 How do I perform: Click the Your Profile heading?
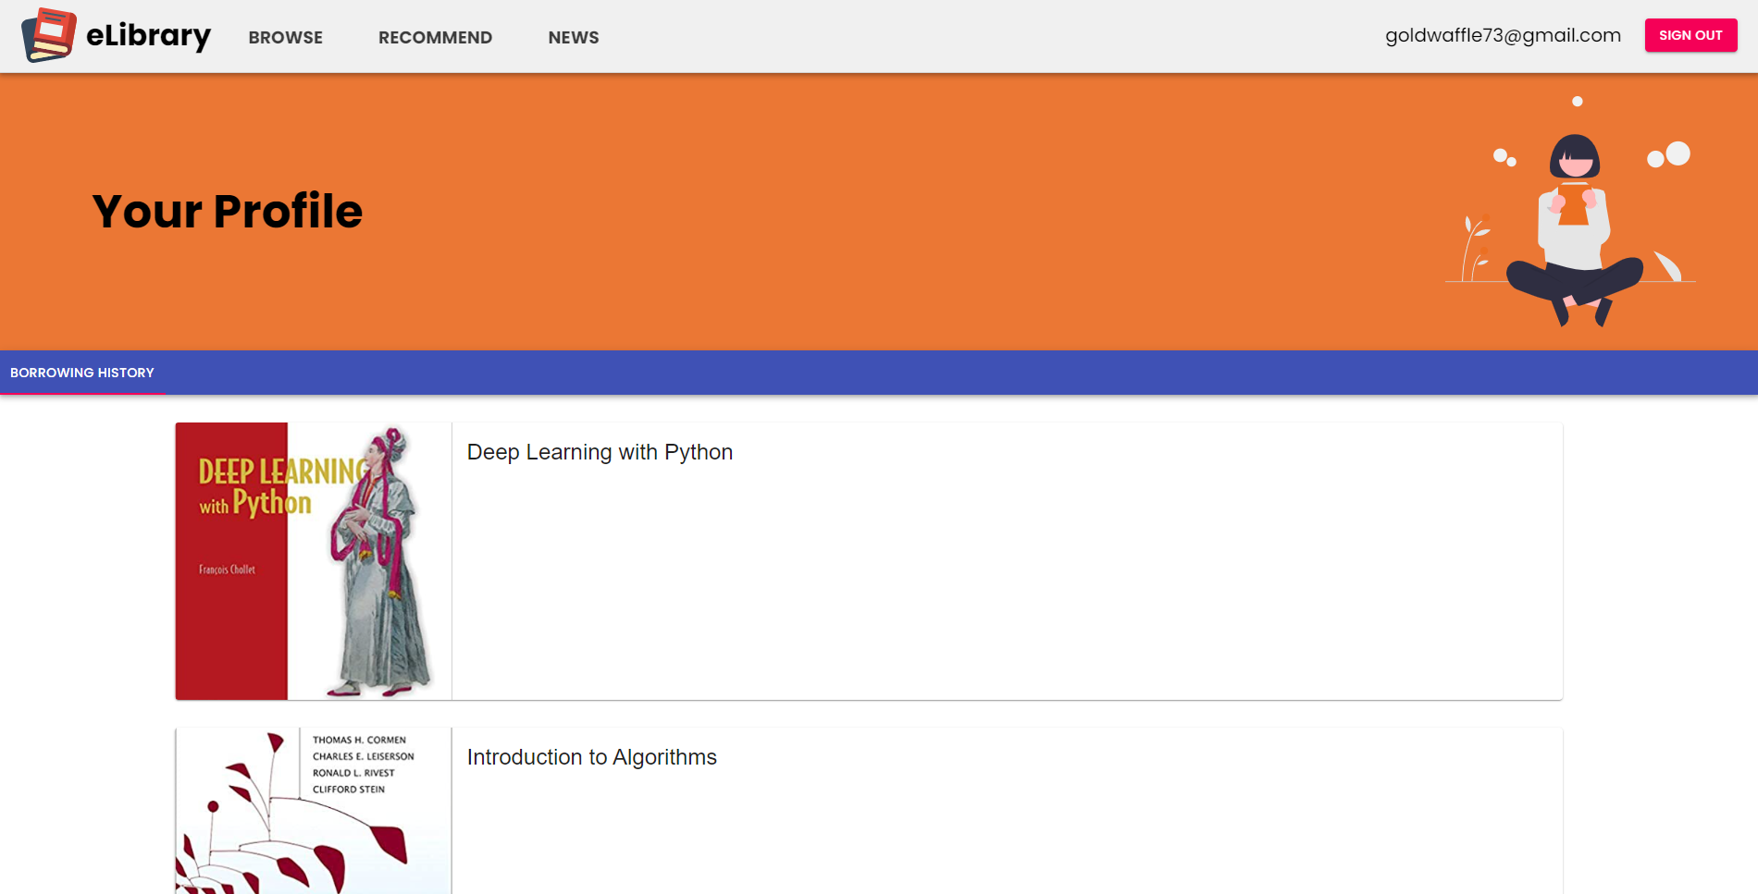tap(228, 211)
